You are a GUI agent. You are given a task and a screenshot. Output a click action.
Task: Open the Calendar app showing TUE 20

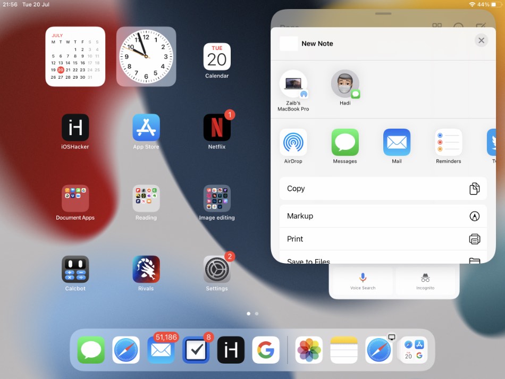[217, 56]
